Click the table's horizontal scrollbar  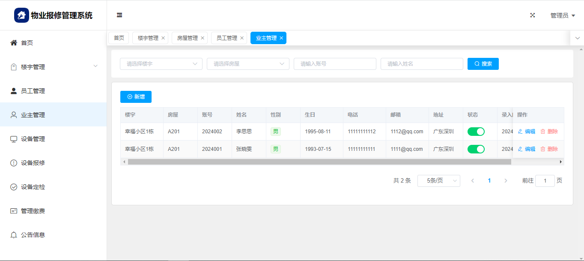click(x=319, y=162)
